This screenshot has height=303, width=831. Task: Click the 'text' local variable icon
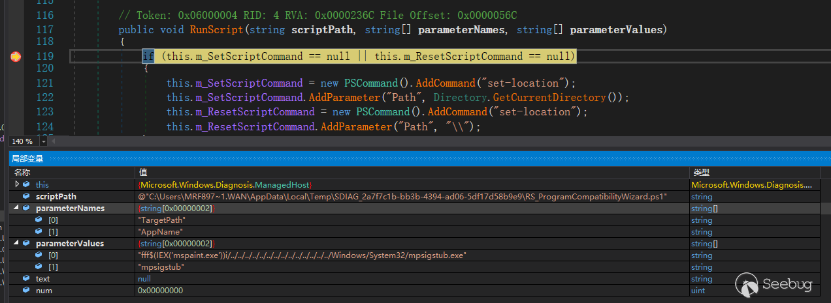(26, 279)
